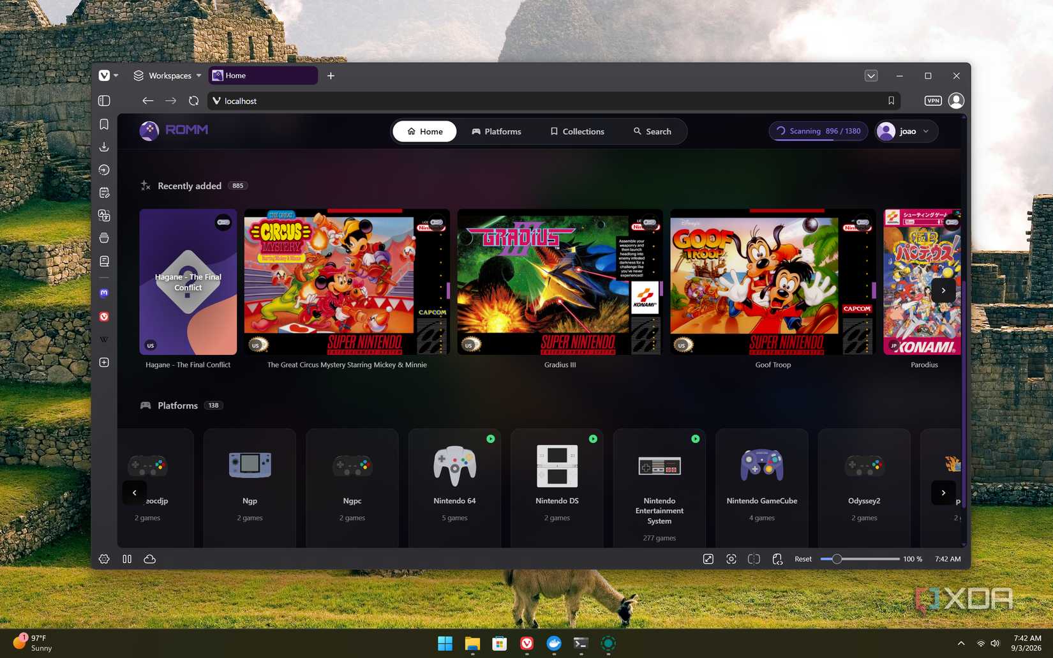Open the Nintendo GameCube platform
This screenshot has width=1053, height=658.
(x=761, y=488)
